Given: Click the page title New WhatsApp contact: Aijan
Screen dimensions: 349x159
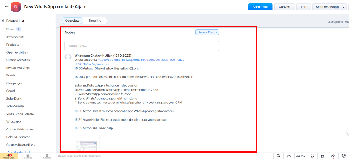Looking at the screenshot, I should point(54,7).
